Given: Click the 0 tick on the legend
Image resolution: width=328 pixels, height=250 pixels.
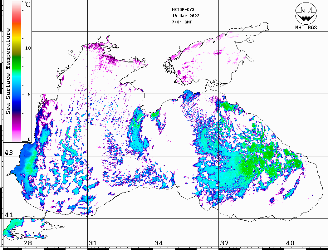Looking at the screenshot, I should click(x=29, y=139).
